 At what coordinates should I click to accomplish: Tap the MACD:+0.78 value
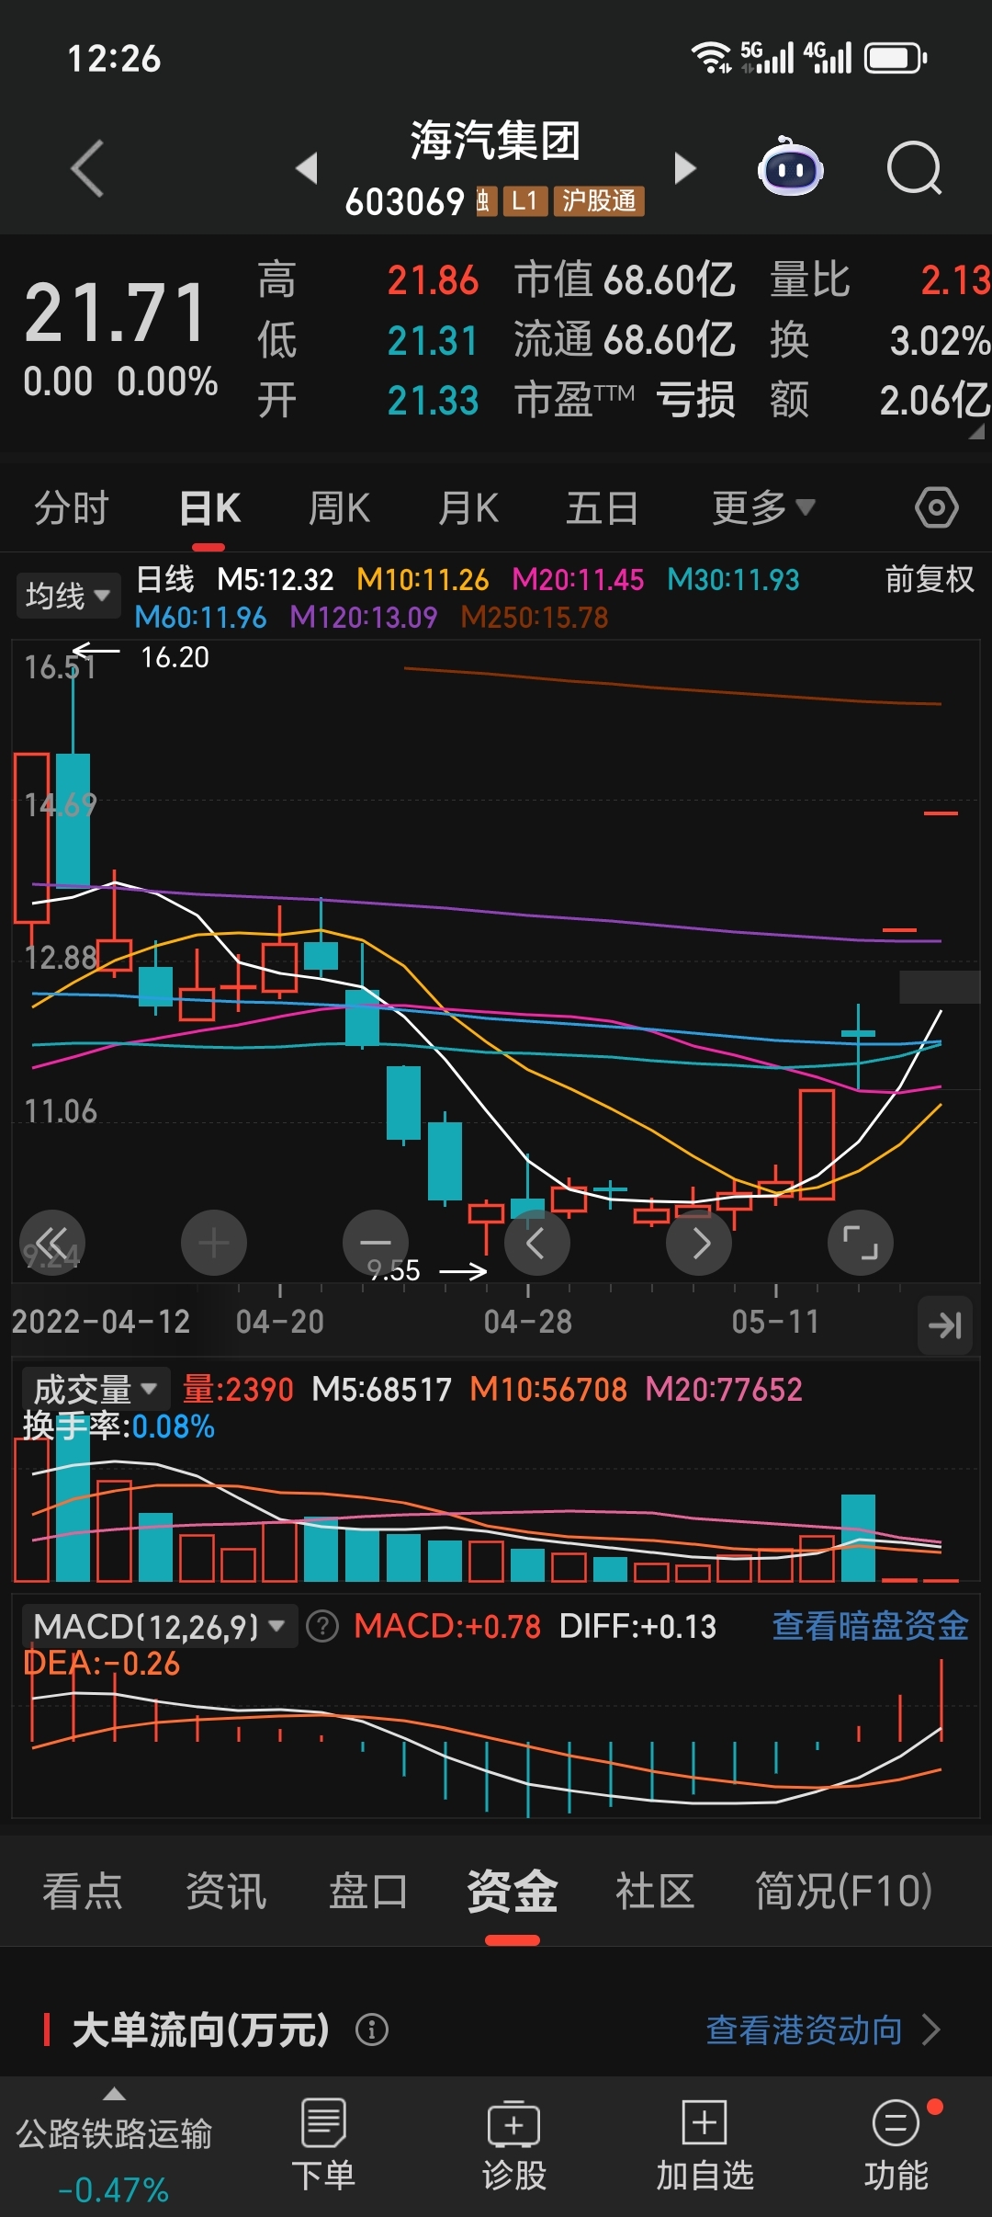[x=447, y=1627]
